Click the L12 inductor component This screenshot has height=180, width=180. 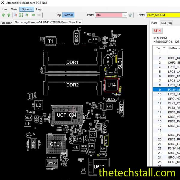pyautogui.click(x=95, y=39)
